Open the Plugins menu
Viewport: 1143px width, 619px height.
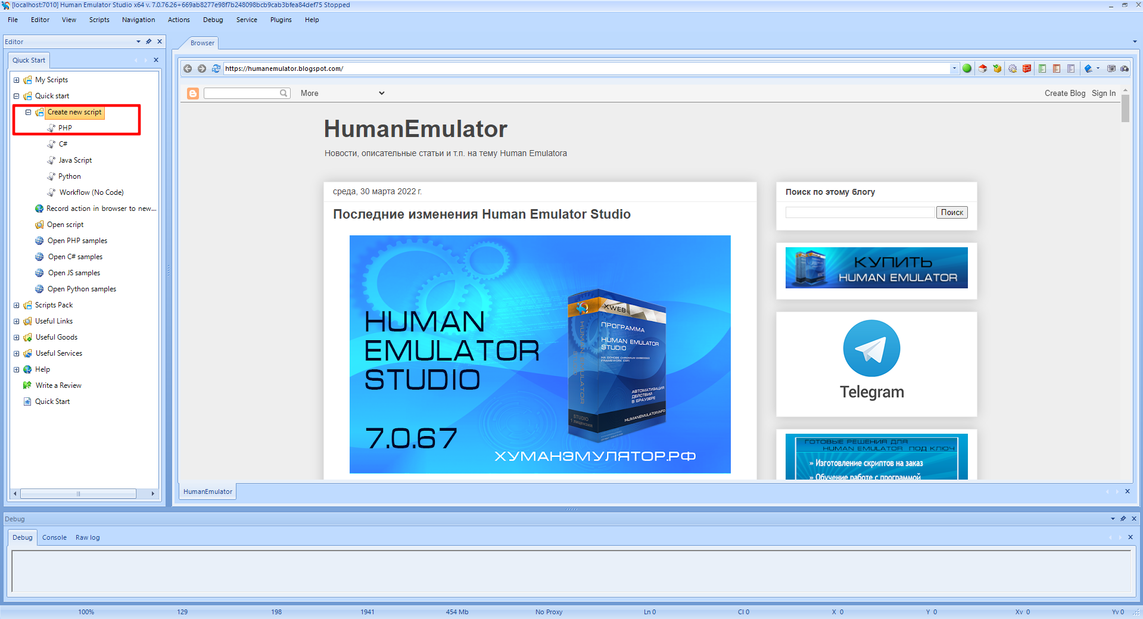tap(281, 20)
